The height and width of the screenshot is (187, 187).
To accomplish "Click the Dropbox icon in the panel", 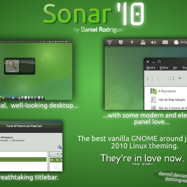I will coord(121,42).
